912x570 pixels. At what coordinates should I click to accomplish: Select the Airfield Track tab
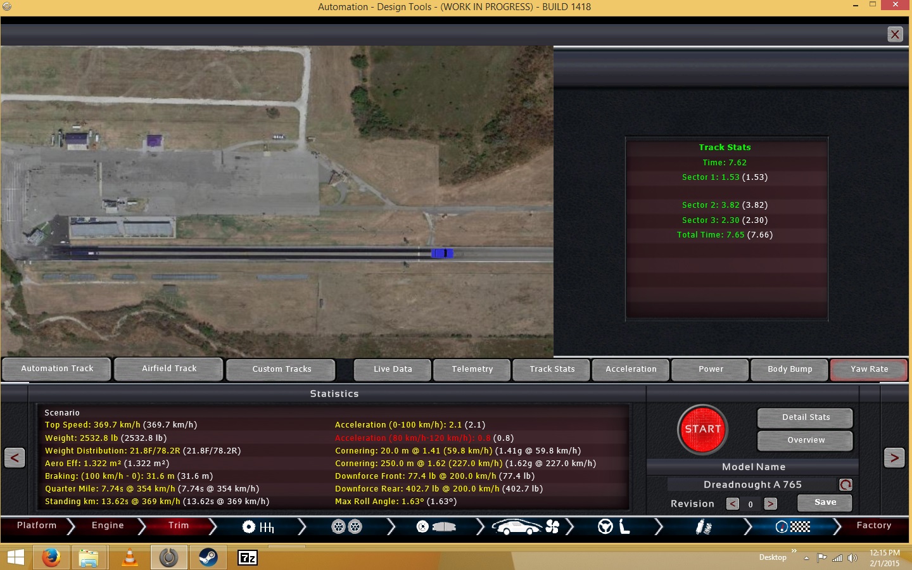click(x=169, y=369)
